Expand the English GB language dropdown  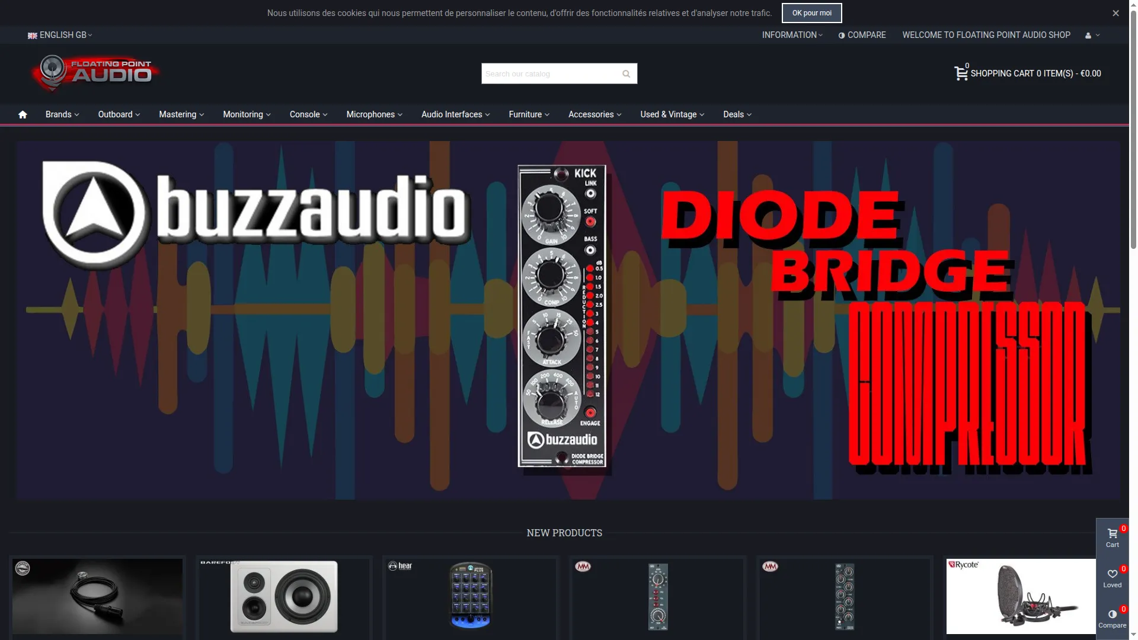(x=60, y=36)
